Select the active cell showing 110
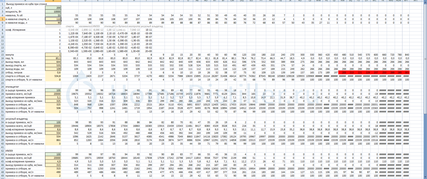 pos(53,19)
